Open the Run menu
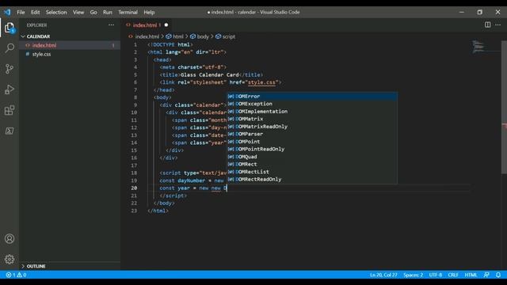Viewport: 507px width, 285px height. [x=108, y=13]
